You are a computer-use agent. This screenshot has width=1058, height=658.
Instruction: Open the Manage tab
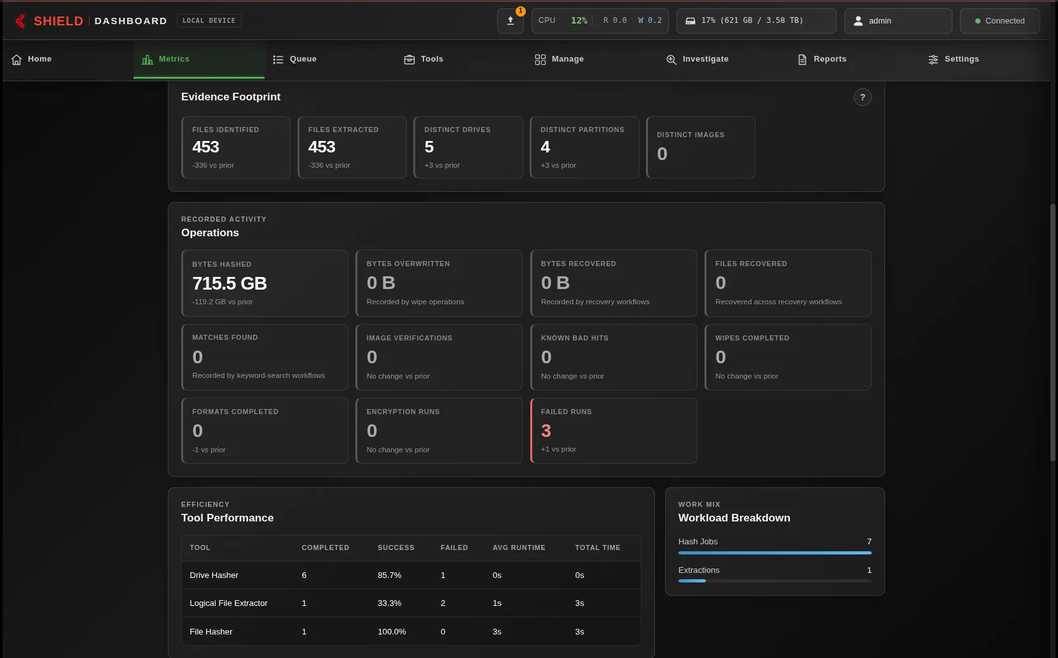click(x=592, y=60)
